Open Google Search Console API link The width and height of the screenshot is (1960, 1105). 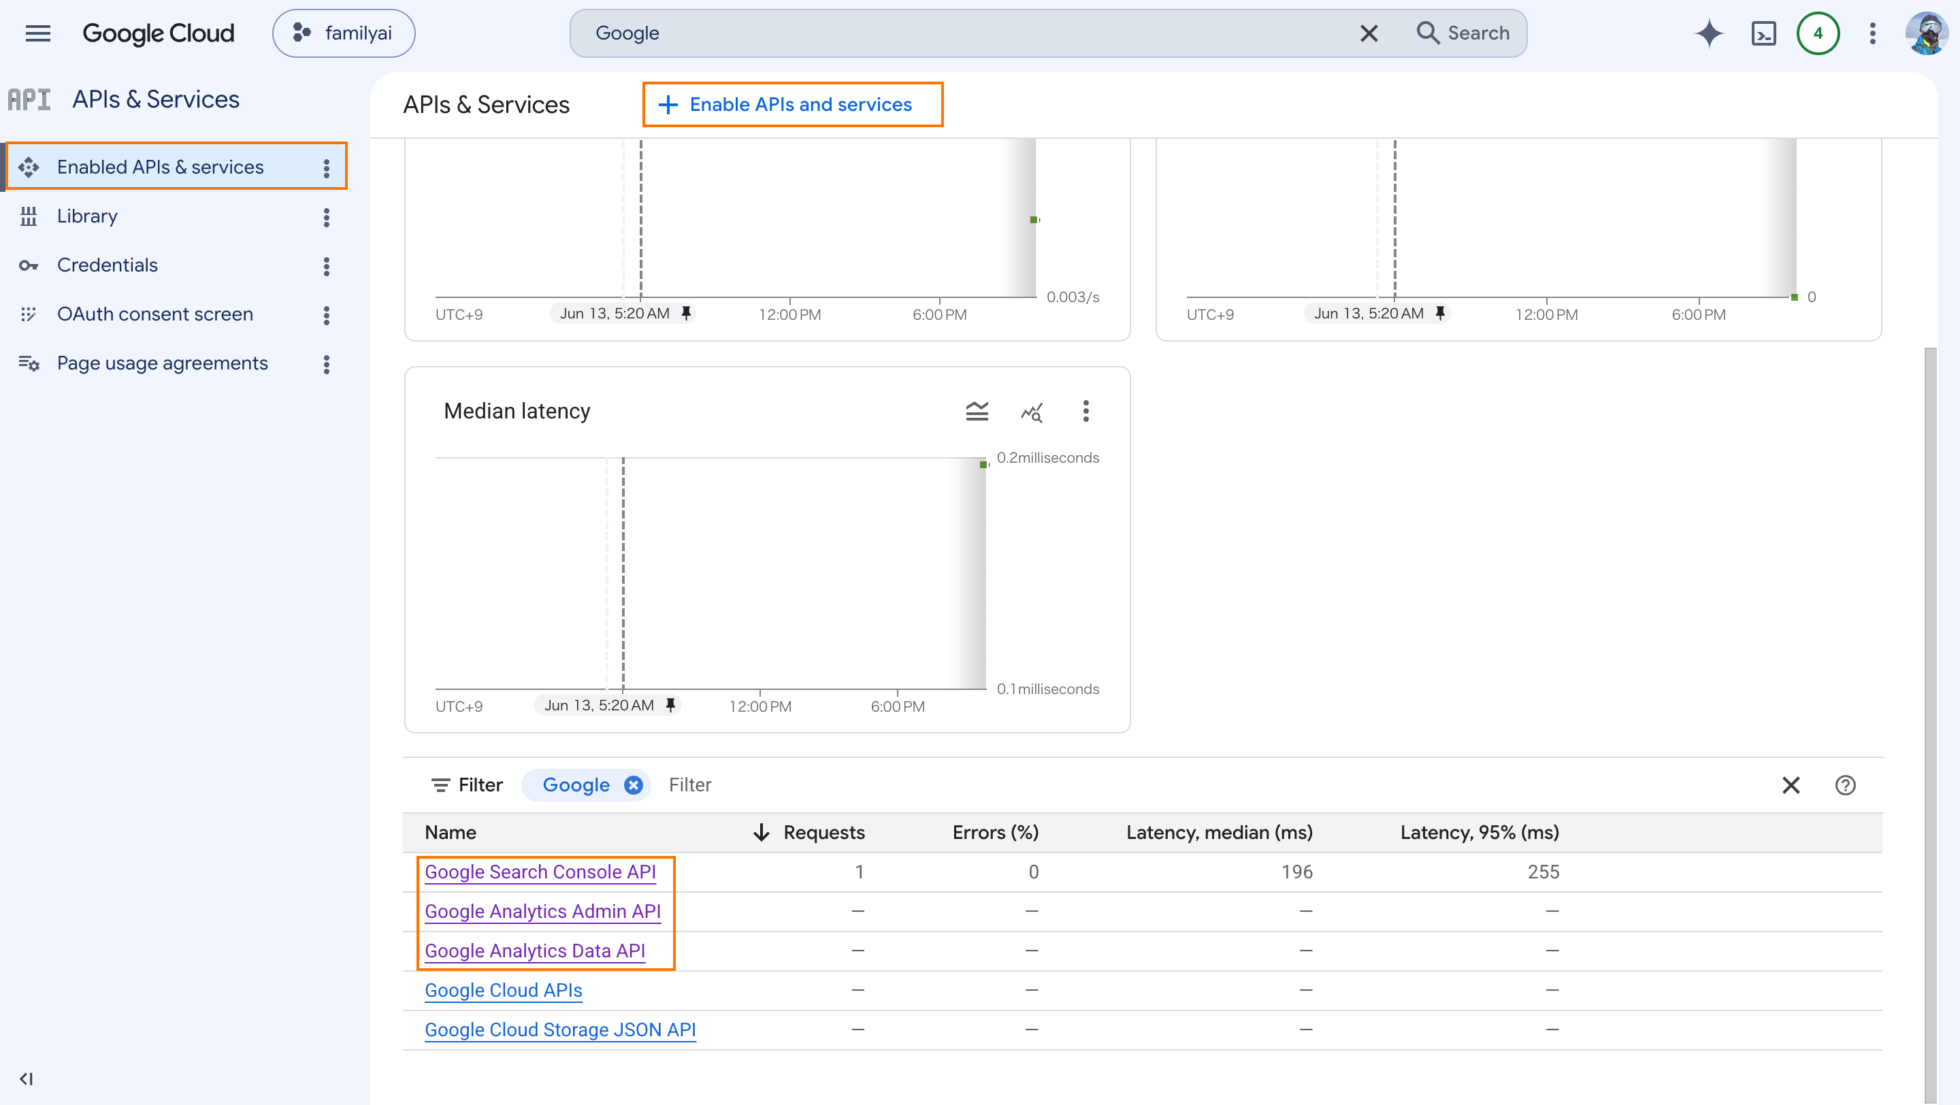point(540,872)
